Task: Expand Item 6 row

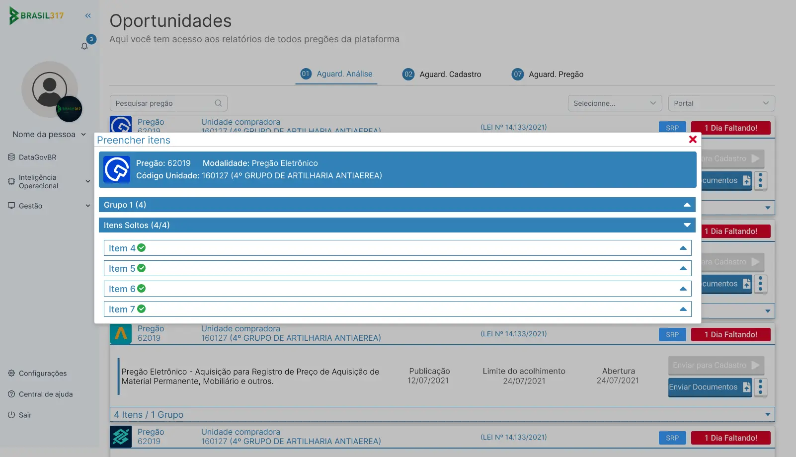Action: point(683,289)
